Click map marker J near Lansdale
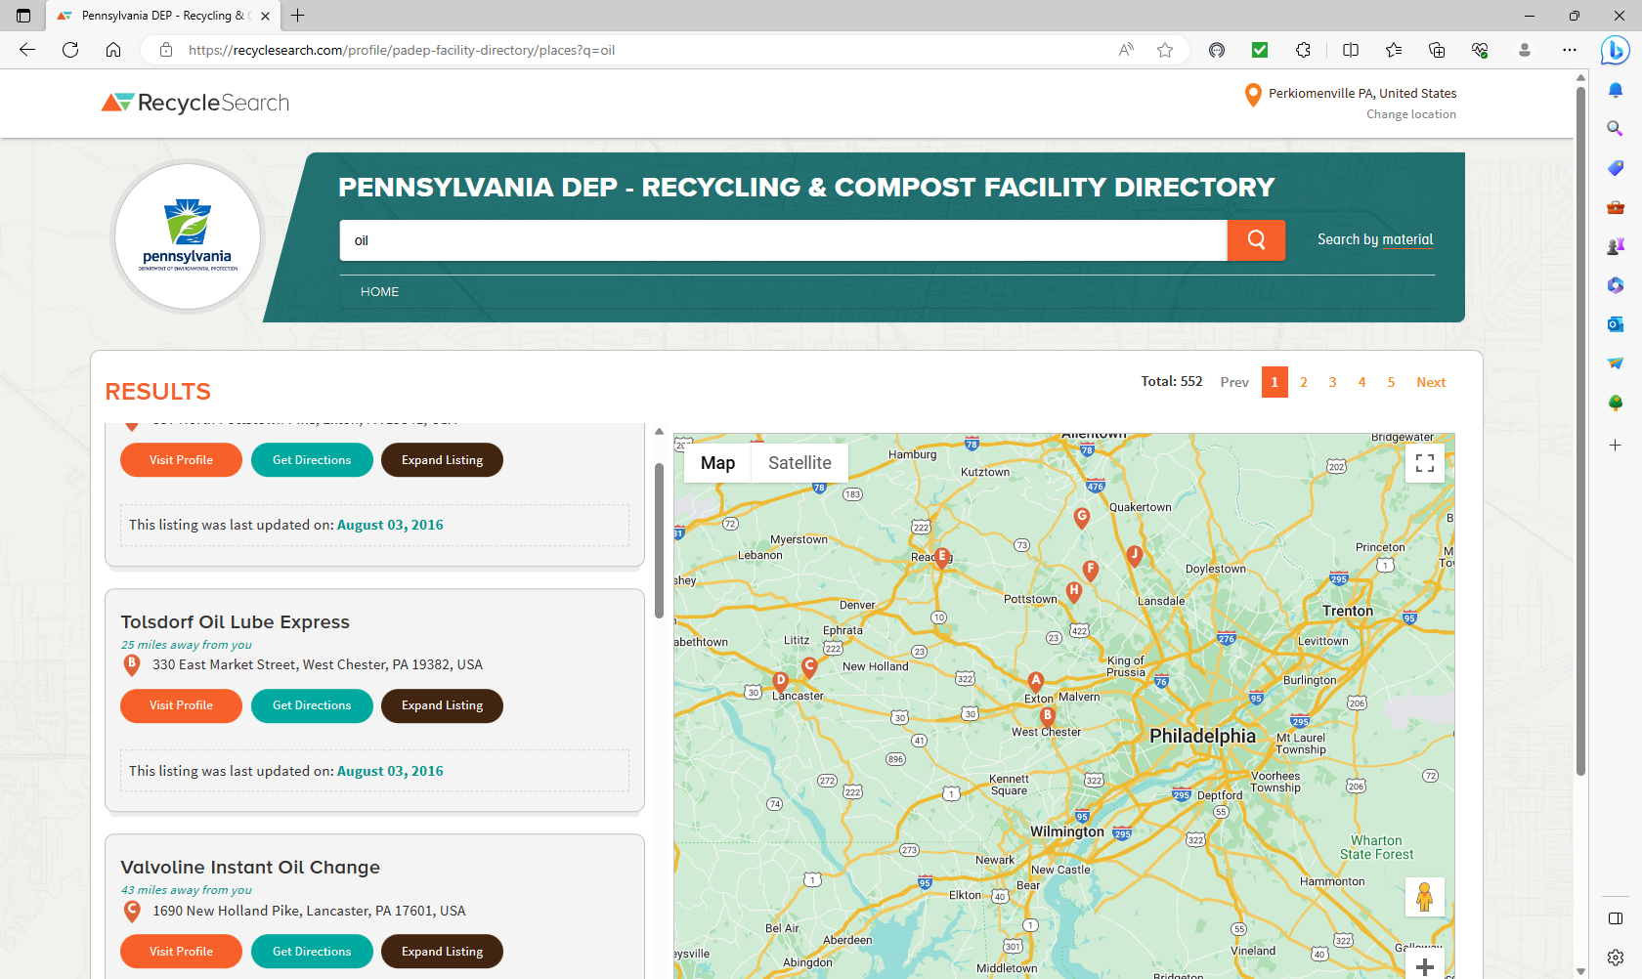Screen dimensions: 1642x979 pos(1134,555)
